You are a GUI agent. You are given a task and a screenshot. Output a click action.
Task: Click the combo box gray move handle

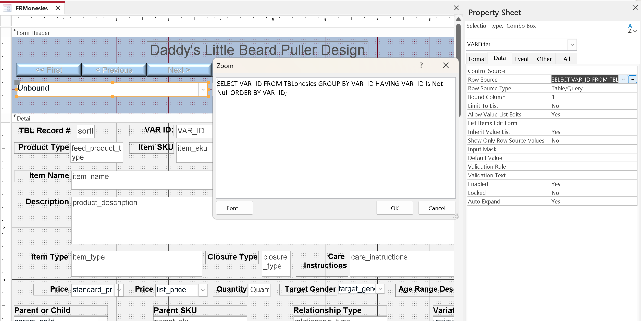click(17, 82)
